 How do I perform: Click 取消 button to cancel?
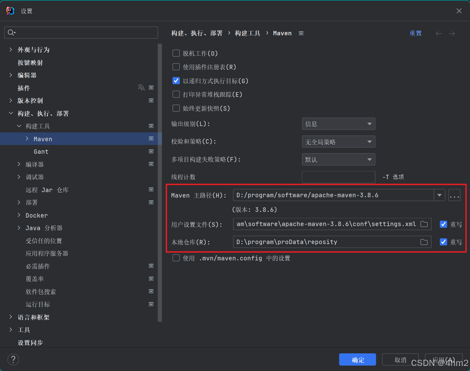click(x=400, y=359)
